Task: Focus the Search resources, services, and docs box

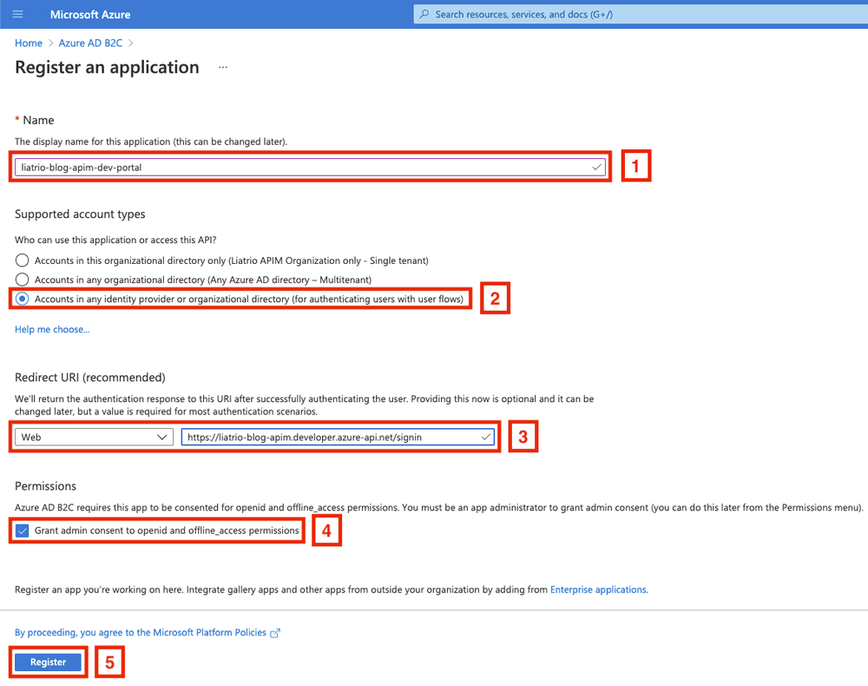Action: coord(641,15)
